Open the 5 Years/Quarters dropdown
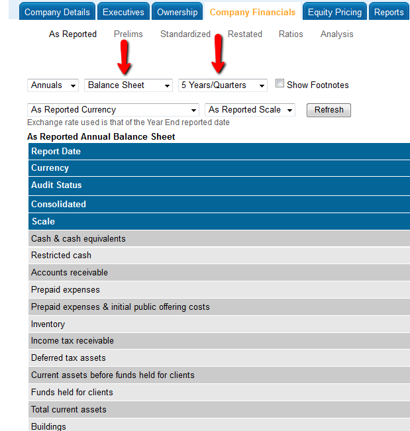This screenshot has width=410, height=431. (223, 85)
